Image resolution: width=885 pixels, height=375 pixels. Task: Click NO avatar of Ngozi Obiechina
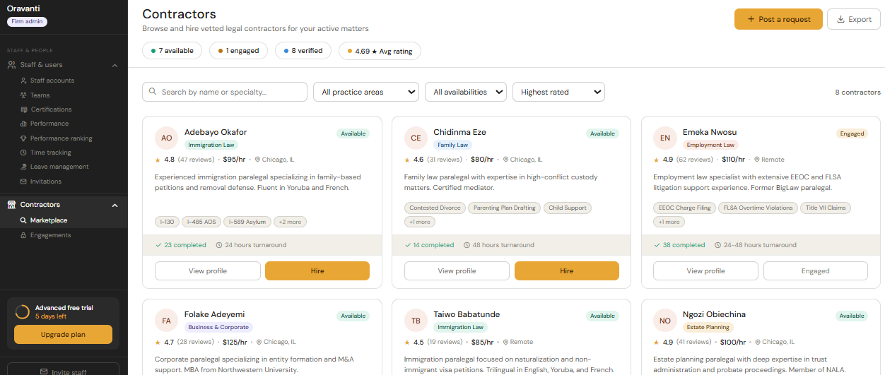coord(664,321)
